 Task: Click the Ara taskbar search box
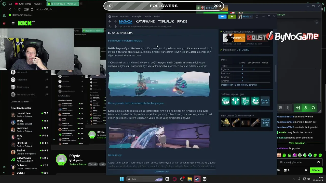point(144,179)
